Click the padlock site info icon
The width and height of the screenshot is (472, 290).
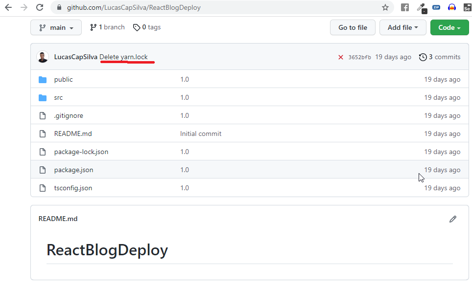pos(59,7)
